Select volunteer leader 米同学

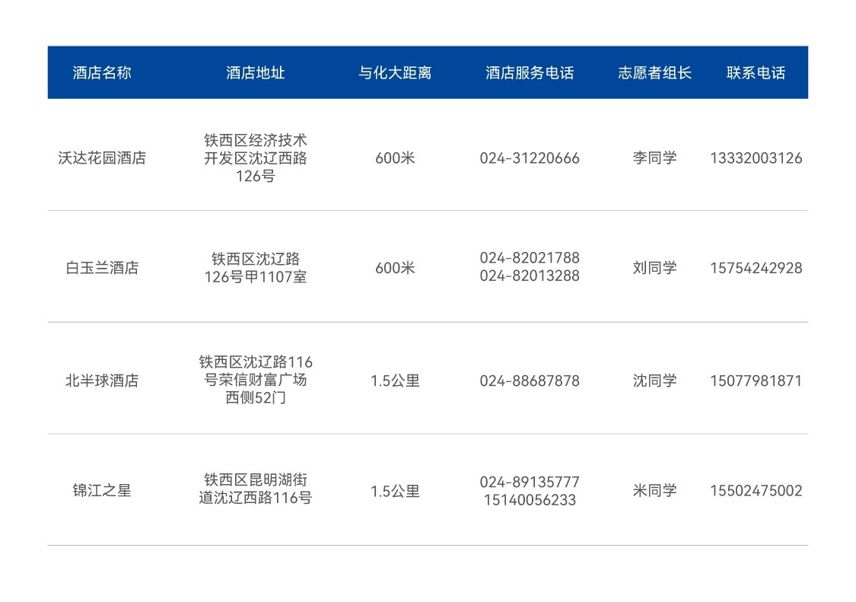point(654,491)
